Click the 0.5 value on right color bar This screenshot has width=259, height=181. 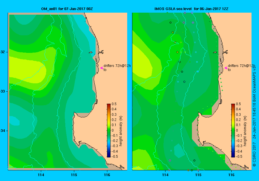pos(238,104)
